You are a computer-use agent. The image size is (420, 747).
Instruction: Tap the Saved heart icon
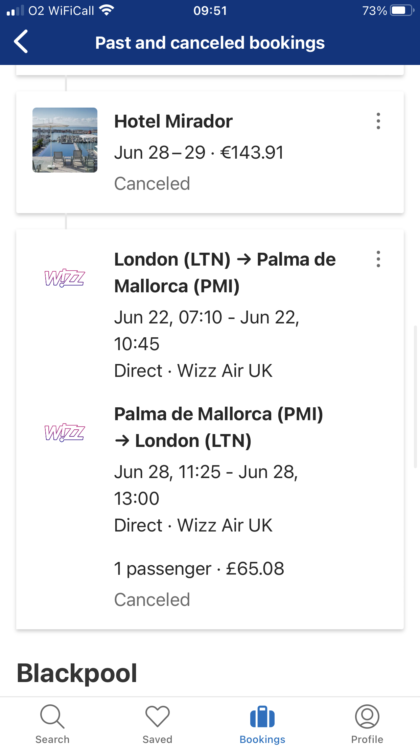point(157,717)
